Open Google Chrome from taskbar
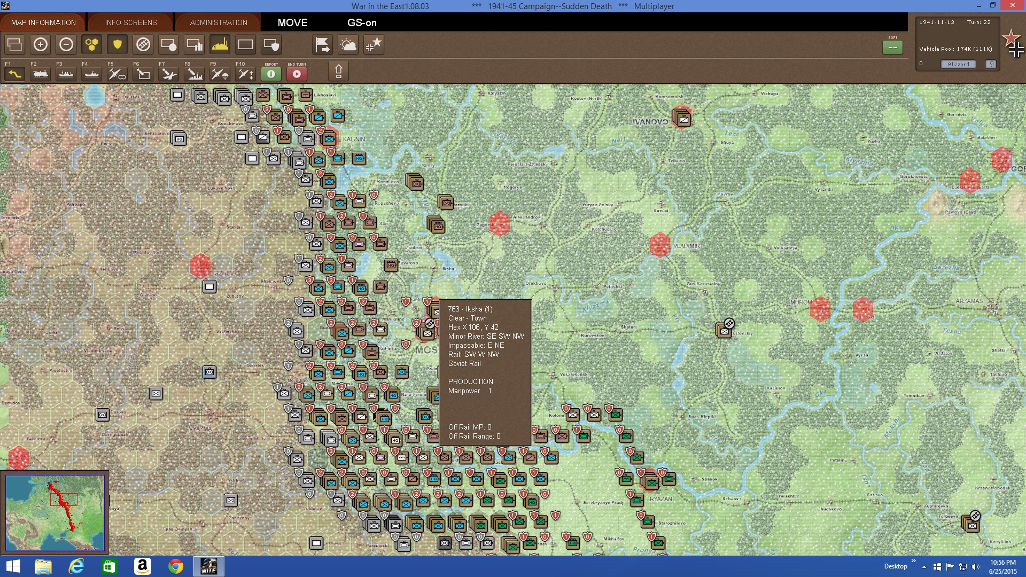This screenshot has width=1026, height=577. tap(175, 566)
